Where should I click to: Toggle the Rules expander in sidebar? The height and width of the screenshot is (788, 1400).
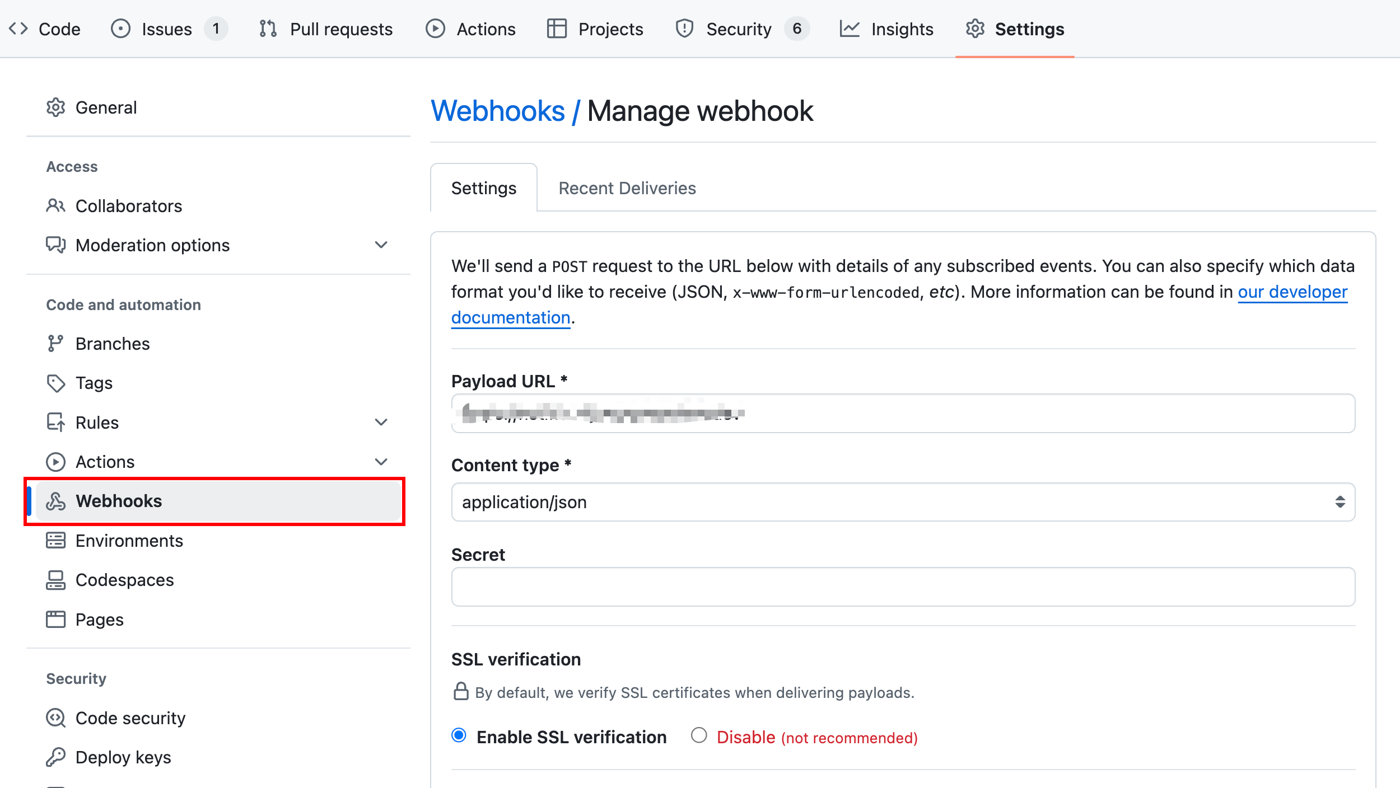pos(382,422)
